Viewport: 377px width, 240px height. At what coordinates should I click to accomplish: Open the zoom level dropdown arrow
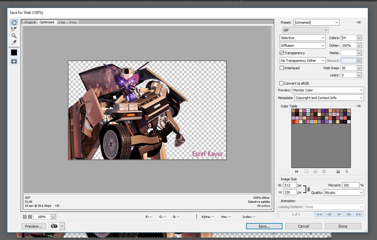[53, 217]
